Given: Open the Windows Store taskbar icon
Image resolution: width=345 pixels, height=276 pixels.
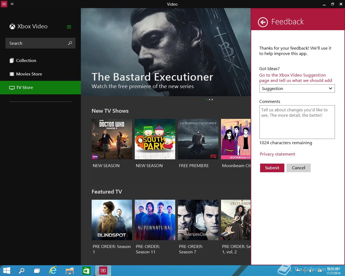Looking at the screenshot, I should click(86, 271).
